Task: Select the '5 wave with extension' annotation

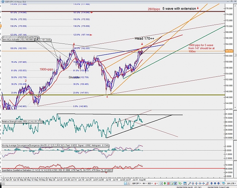Action: 179,9
